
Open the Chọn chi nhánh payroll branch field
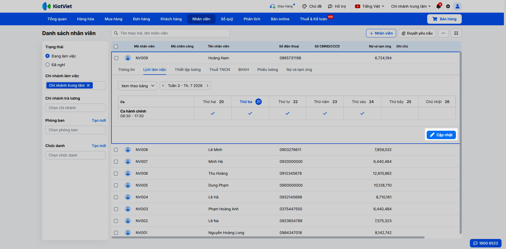coord(76,108)
